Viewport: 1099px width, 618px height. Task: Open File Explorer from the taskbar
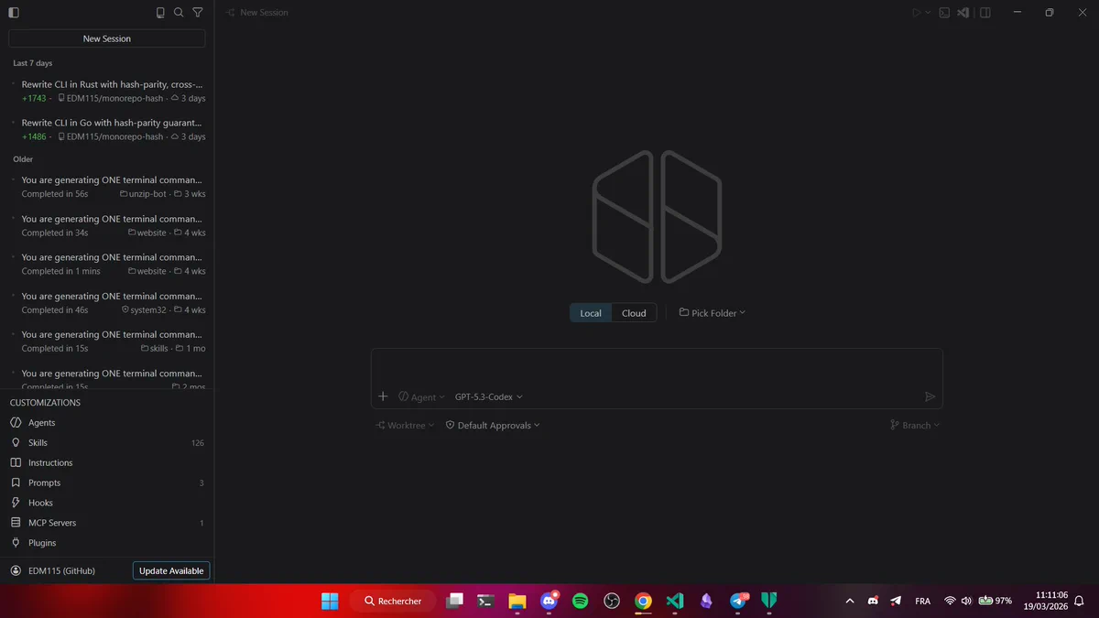[x=517, y=601]
